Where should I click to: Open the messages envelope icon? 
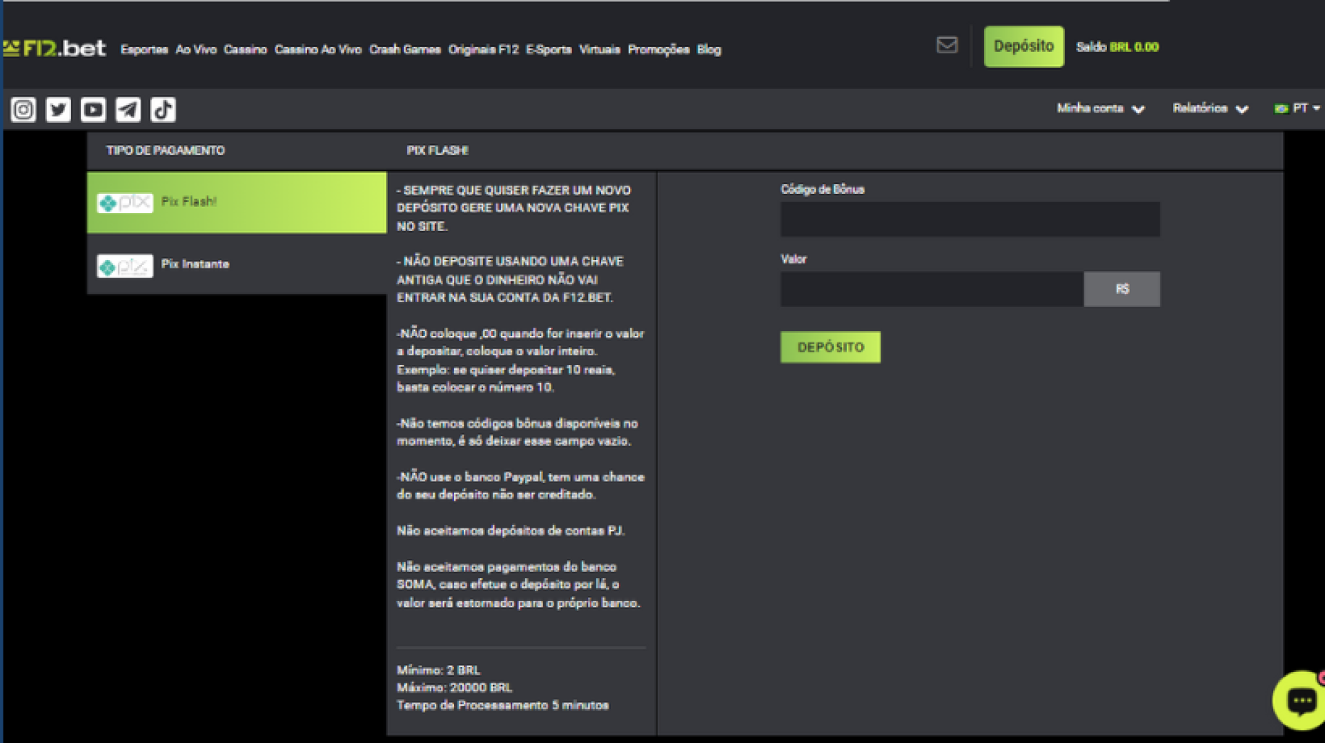[x=947, y=46]
